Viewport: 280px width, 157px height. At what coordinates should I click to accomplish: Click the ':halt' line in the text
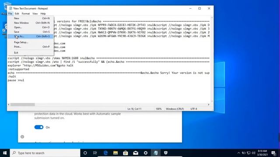point(12,77)
